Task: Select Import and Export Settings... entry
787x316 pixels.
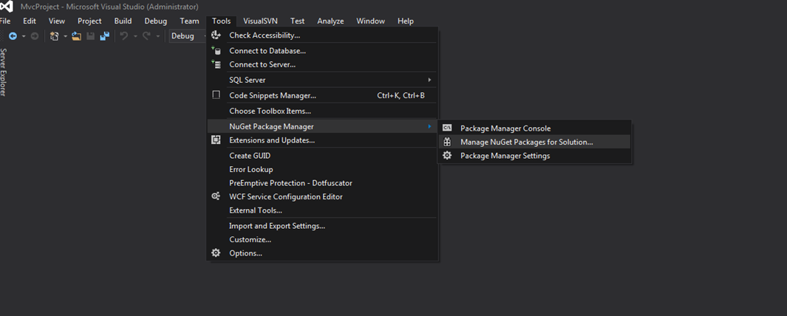Action: pyautogui.click(x=323, y=226)
